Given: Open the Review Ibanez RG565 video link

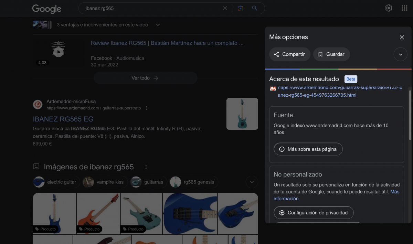Looking at the screenshot, I should coord(167,43).
